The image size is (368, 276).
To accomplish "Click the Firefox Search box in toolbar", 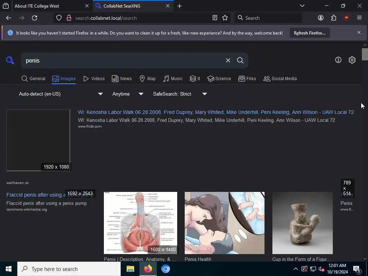I will click(x=268, y=18).
